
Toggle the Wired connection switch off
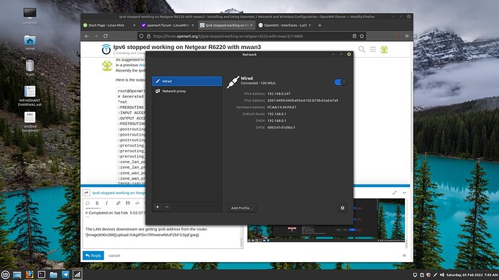pyautogui.click(x=341, y=82)
